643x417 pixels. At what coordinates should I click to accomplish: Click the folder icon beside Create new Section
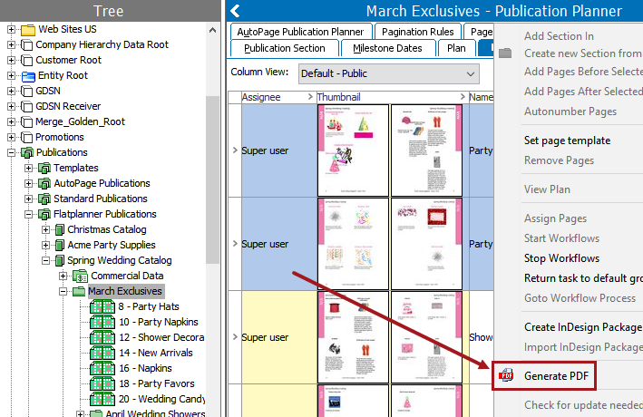505,53
